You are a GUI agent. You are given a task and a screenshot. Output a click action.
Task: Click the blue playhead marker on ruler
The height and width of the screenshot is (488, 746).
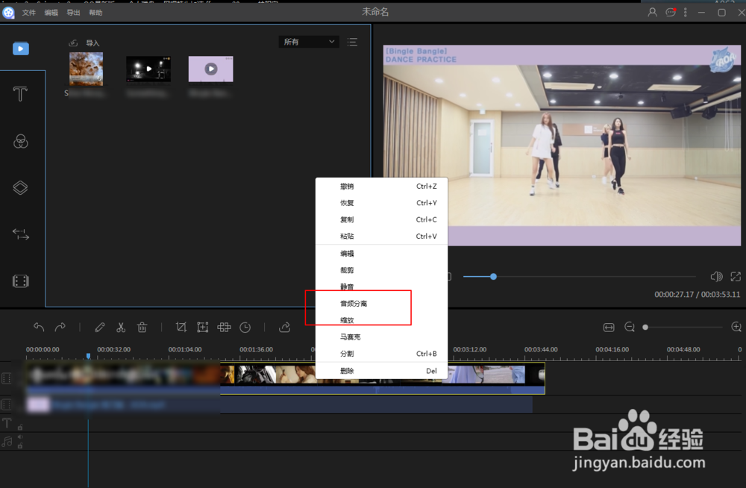pos(88,356)
